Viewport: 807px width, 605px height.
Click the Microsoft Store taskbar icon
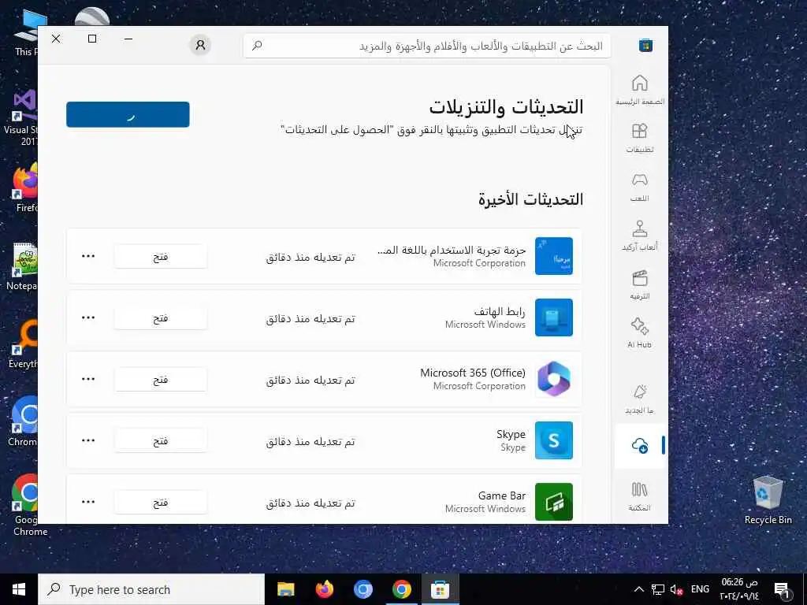pyautogui.click(x=440, y=589)
